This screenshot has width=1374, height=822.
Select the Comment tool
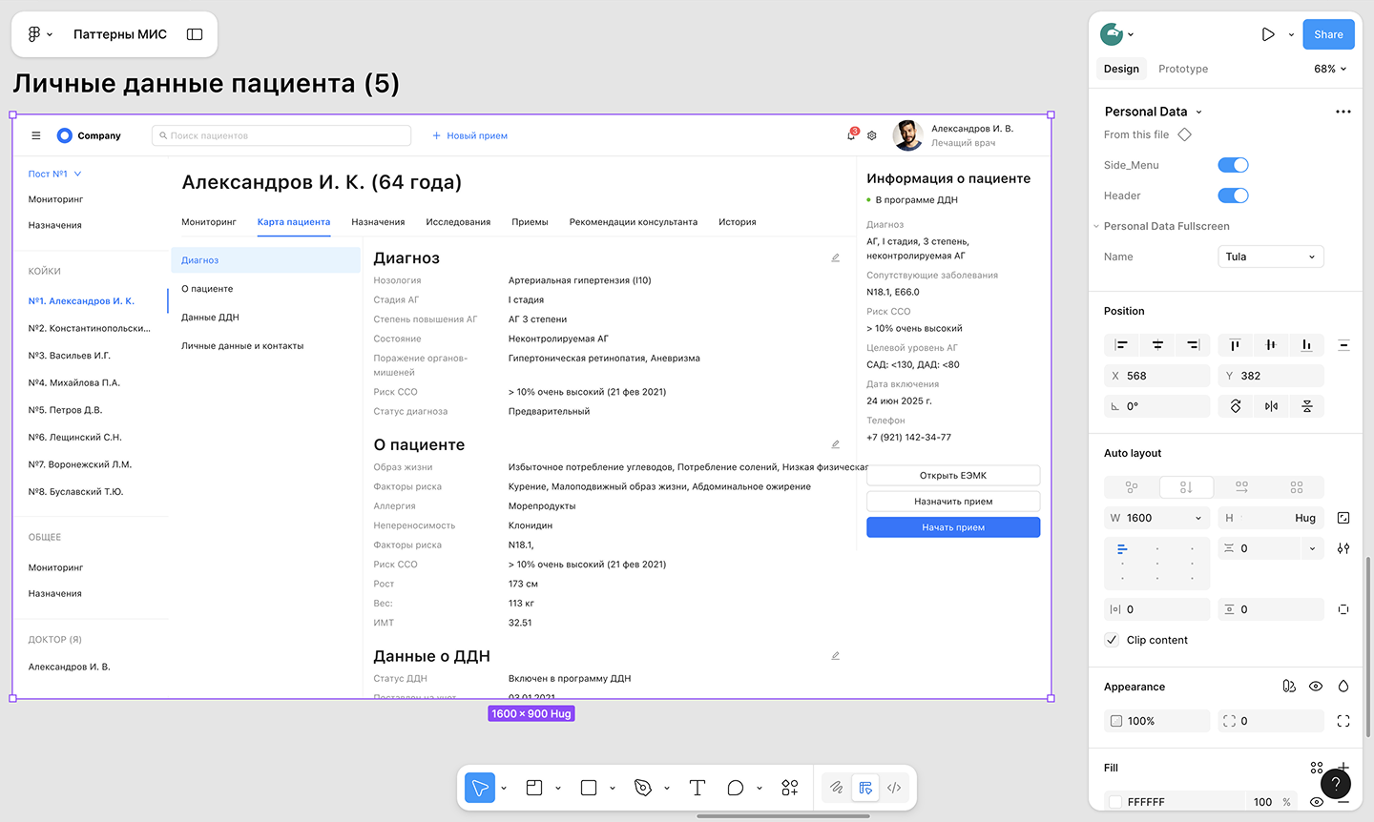735,788
